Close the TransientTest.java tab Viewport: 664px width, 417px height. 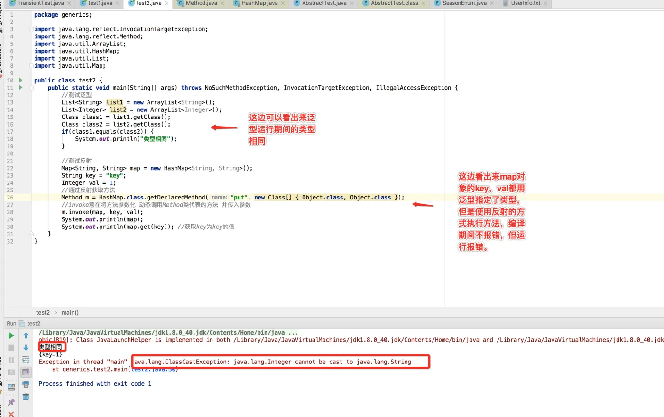coord(69,3)
